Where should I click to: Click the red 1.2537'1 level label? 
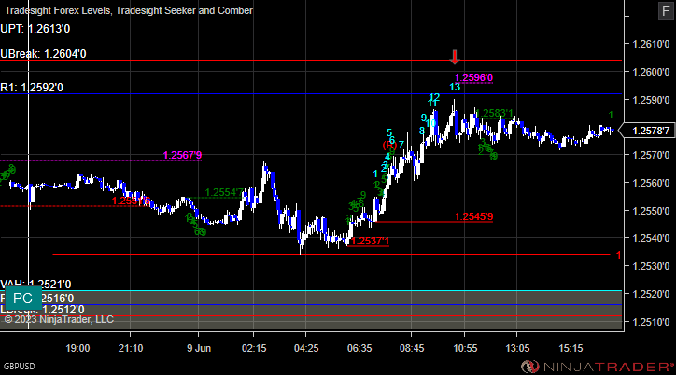coord(370,241)
